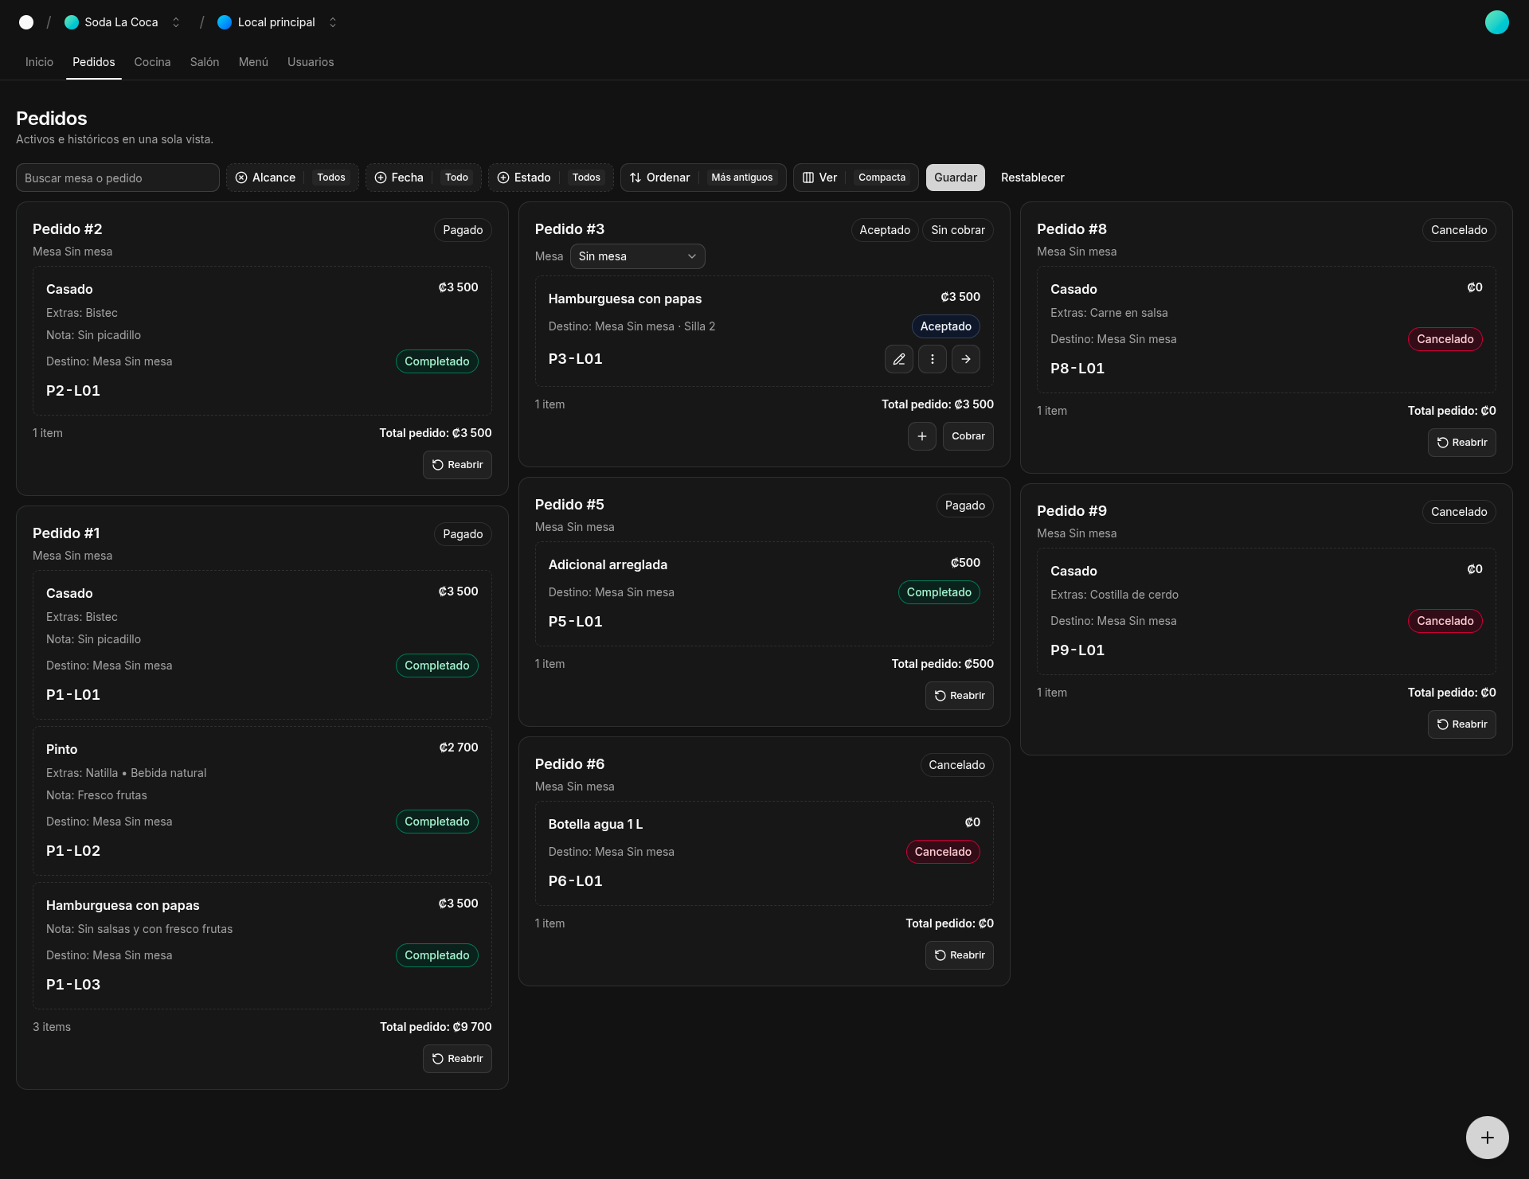This screenshot has height=1179, width=1529.
Task: Open the user avatar in the top right
Action: (1496, 22)
